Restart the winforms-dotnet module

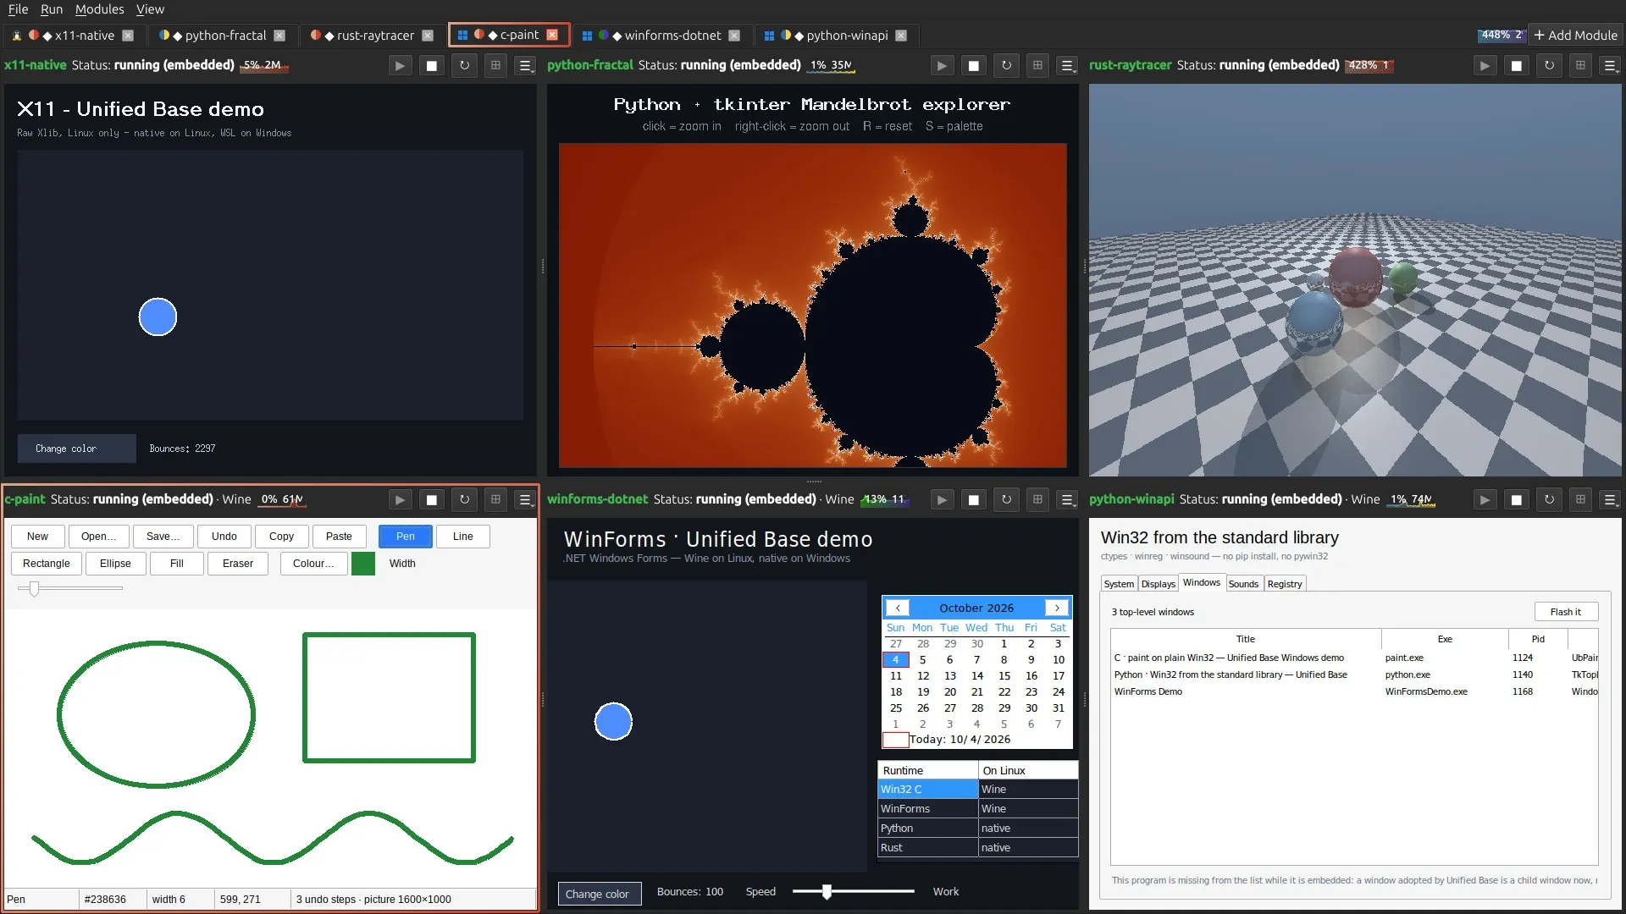[x=1006, y=499]
